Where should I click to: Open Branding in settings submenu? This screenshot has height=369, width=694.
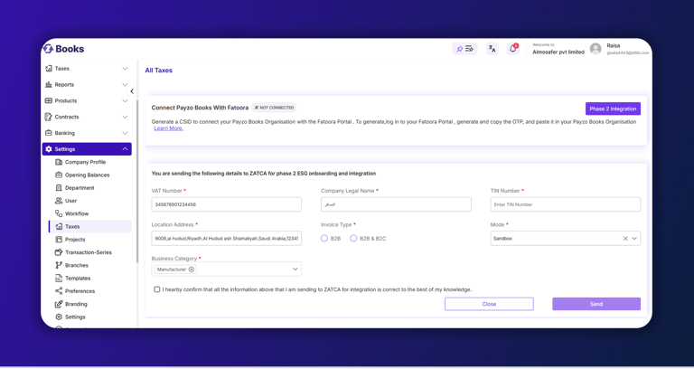[x=76, y=304]
